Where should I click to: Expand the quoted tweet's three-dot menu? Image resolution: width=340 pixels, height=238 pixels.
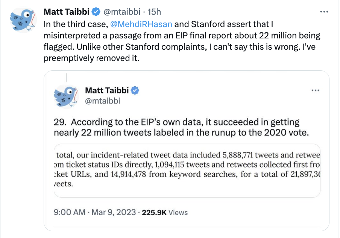pyautogui.click(x=315, y=90)
